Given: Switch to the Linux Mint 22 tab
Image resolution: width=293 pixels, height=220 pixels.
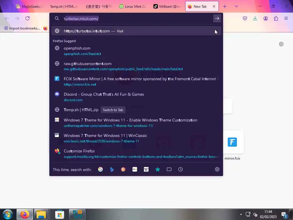Looking at the screenshot, I should [133, 6].
